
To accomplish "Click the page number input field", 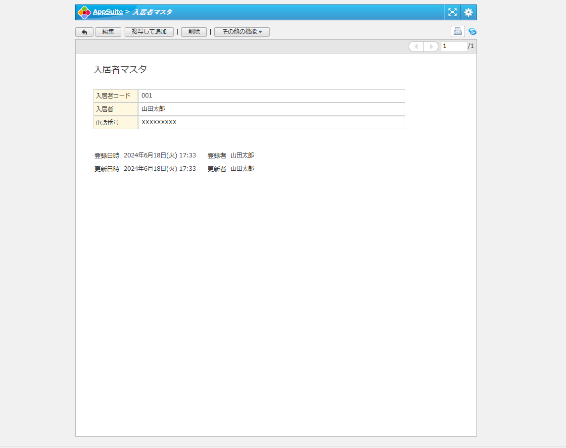I will point(454,47).
